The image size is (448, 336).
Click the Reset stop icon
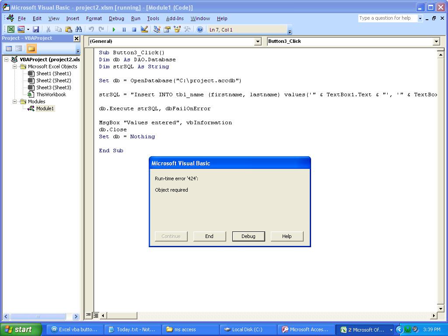(x=134, y=29)
